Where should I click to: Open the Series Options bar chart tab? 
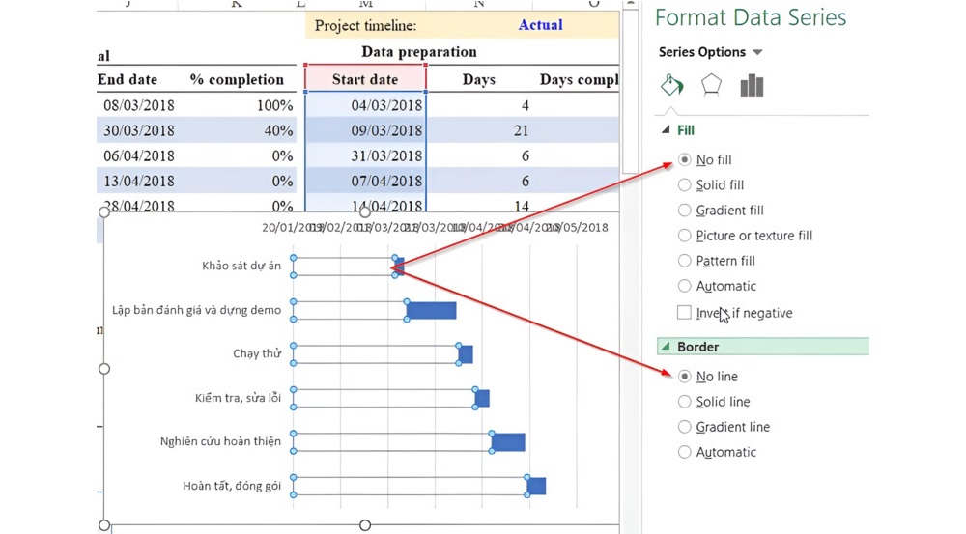coord(752,86)
